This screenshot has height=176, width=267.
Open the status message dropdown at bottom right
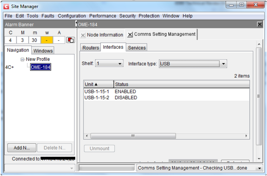(x=259, y=168)
